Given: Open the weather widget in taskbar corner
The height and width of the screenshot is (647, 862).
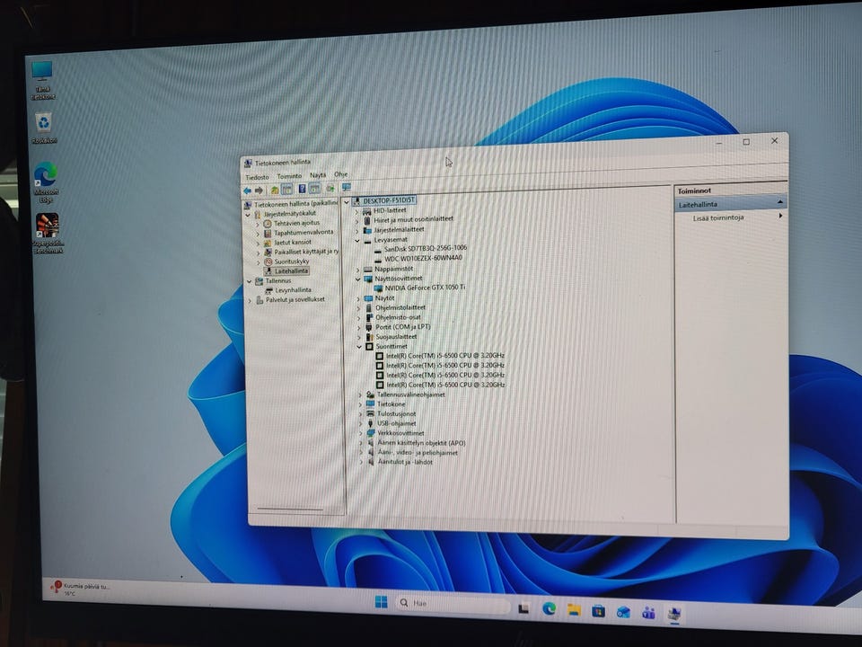Looking at the screenshot, I should 80,589.
